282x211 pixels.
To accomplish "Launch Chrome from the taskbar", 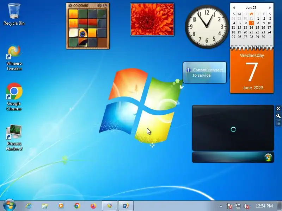I will (x=77, y=206).
